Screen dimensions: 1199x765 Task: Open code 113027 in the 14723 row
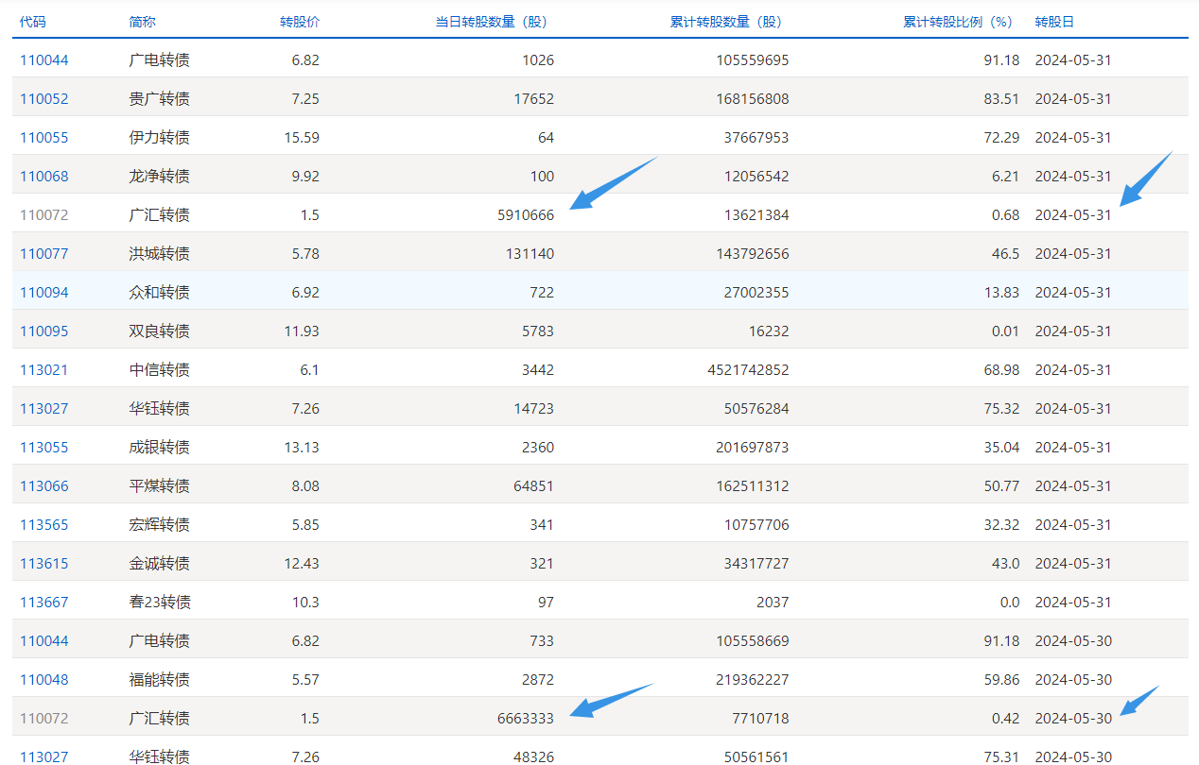click(44, 409)
